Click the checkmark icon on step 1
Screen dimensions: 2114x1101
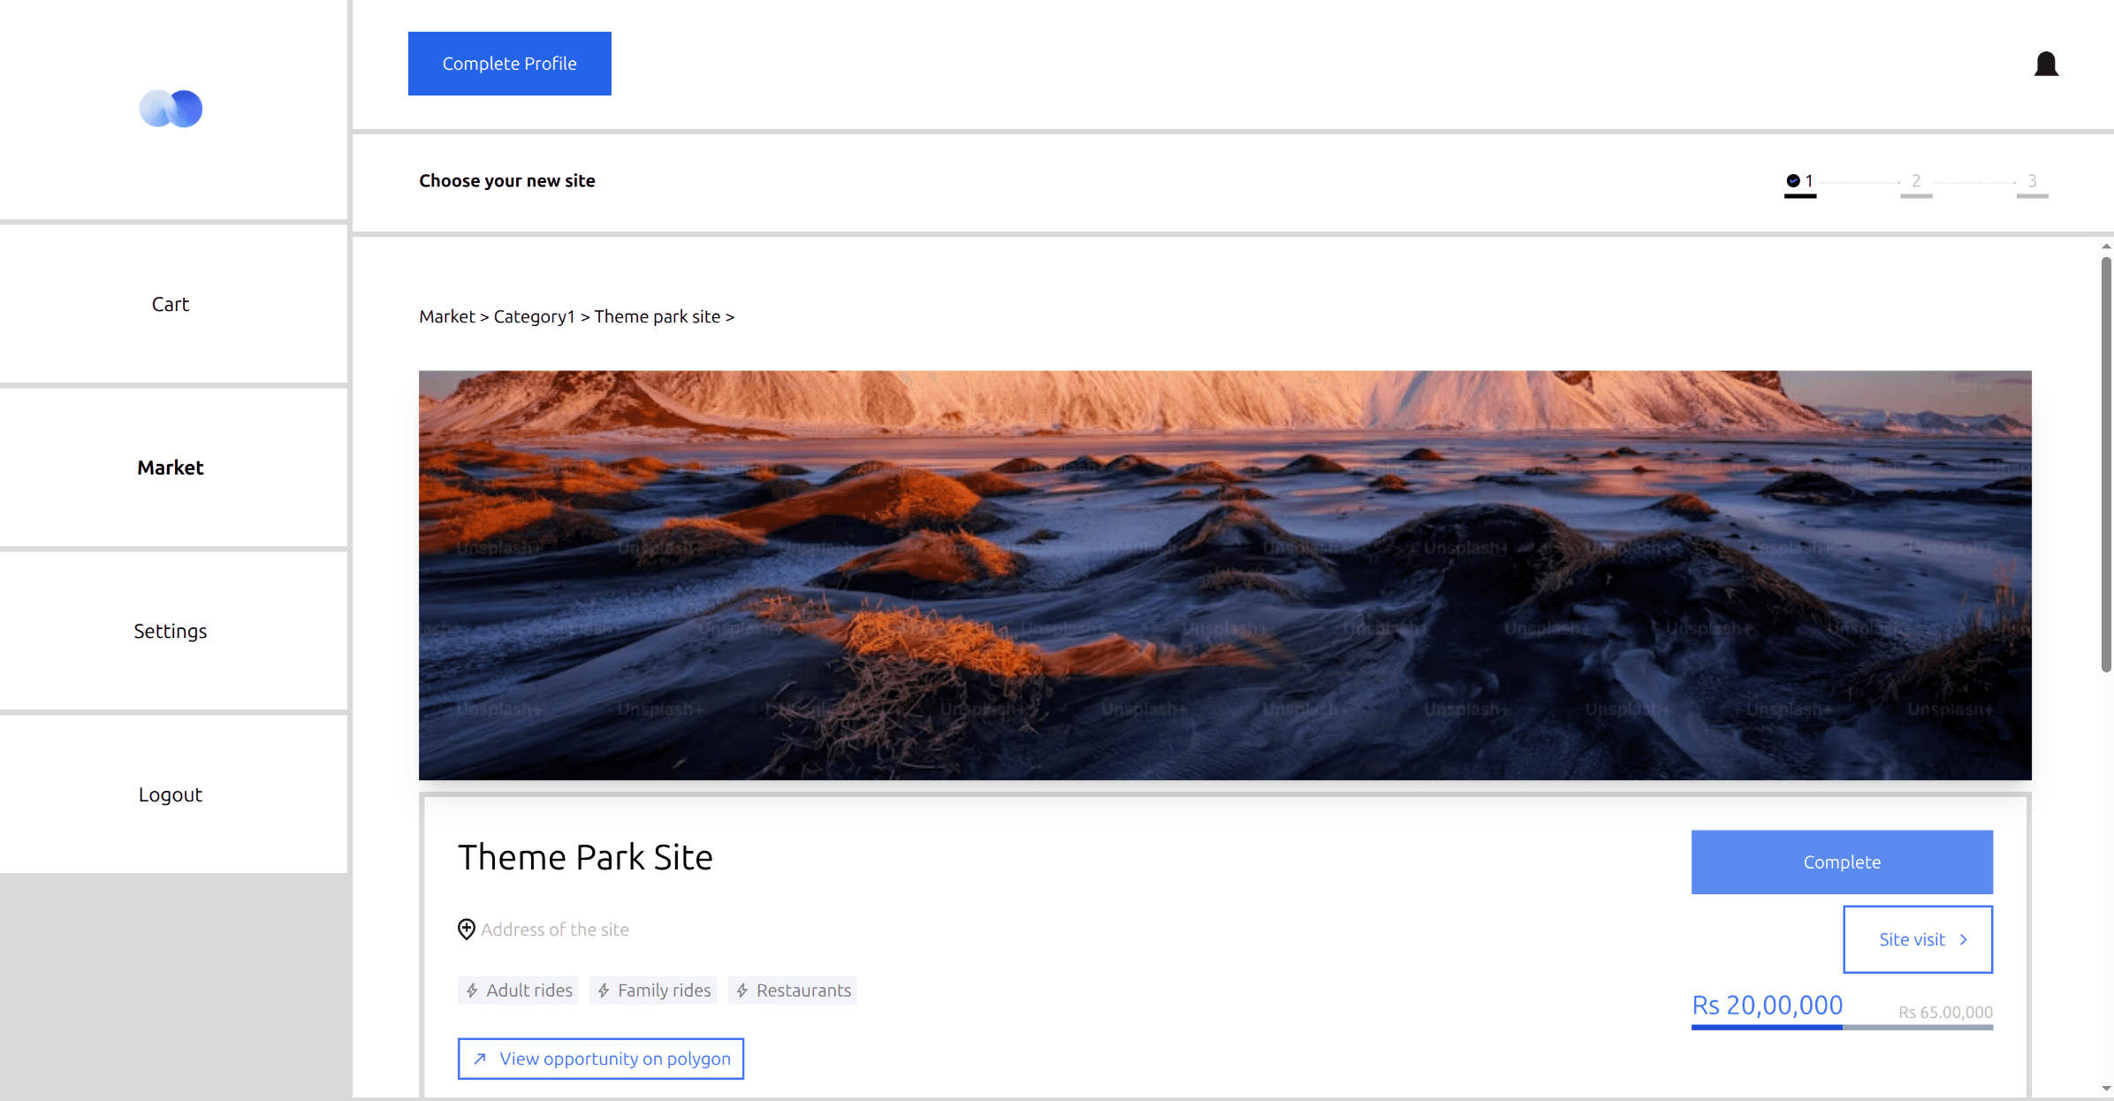pyautogui.click(x=1793, y=180)
